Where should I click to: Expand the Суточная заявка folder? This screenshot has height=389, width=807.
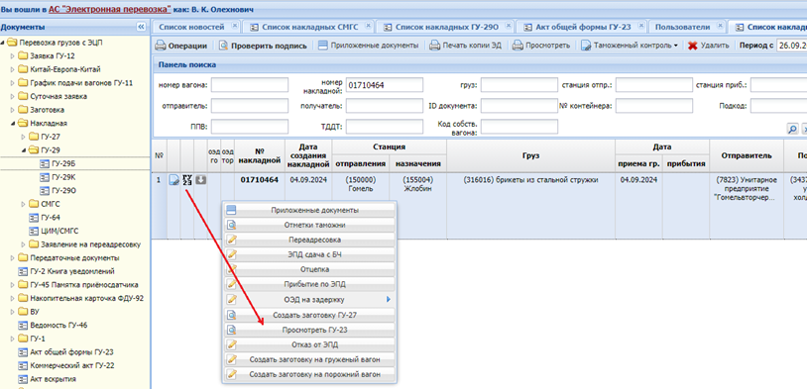click(x=13, y=96)
